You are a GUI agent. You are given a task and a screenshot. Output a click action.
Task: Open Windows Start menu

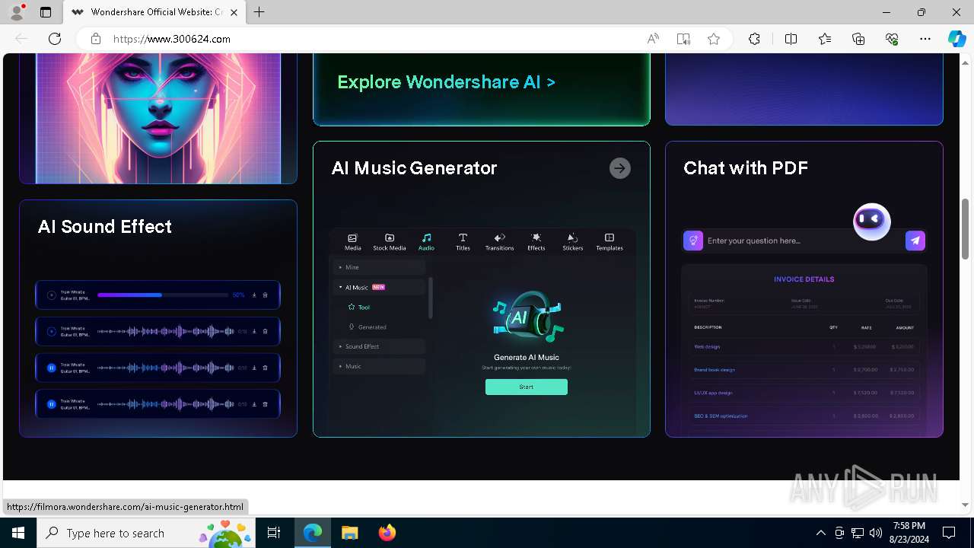[18, 533]
